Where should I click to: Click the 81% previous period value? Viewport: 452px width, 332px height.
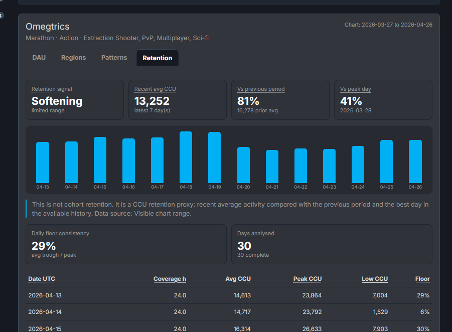coord(248,101)
